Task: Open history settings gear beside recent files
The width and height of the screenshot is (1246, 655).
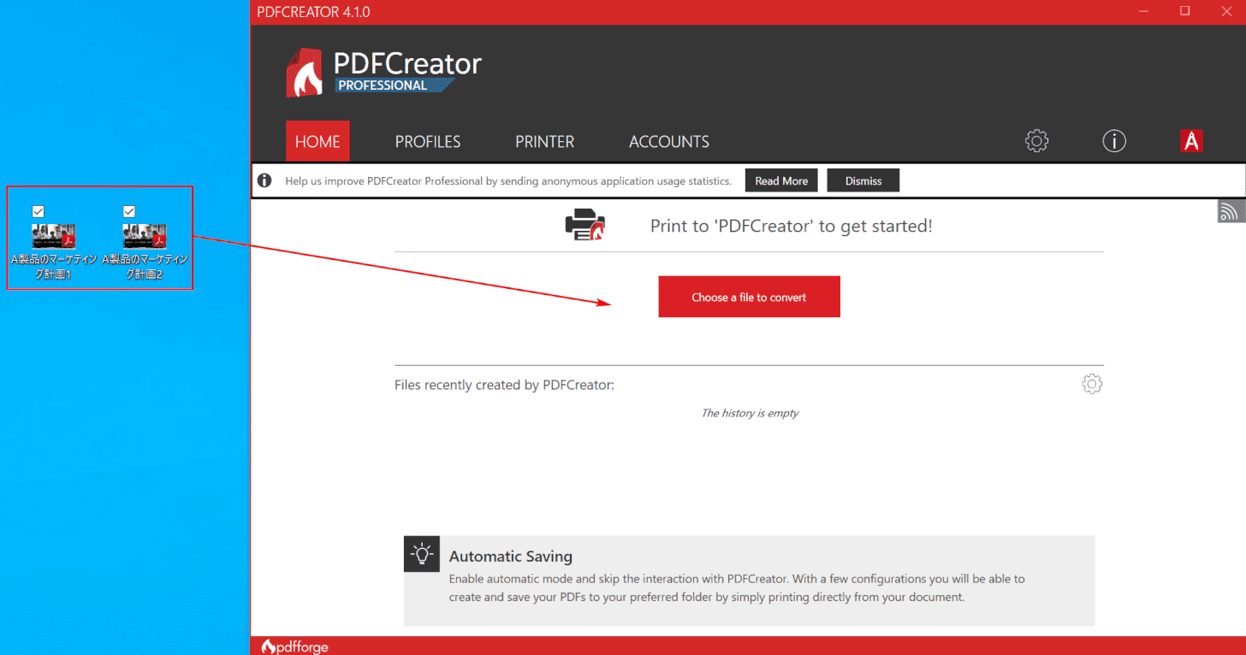Action: 1092,384
